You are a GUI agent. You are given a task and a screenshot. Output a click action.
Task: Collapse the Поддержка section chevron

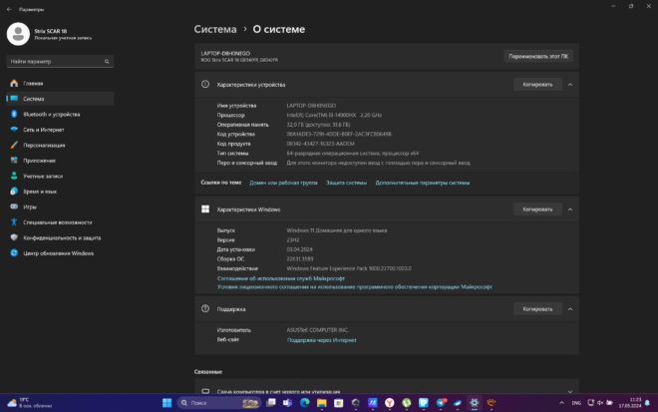pos(570,309)
